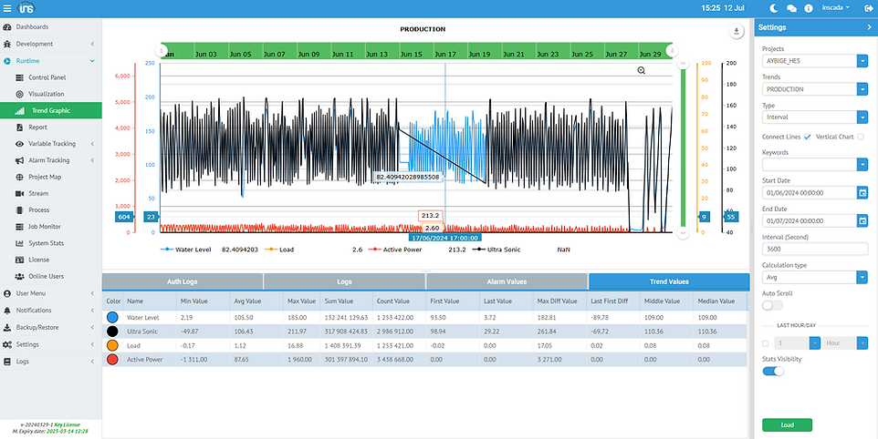Open the Calculation type dropdown
The width and height of the screenshot is (878, 439).
(x=862, y=277)
